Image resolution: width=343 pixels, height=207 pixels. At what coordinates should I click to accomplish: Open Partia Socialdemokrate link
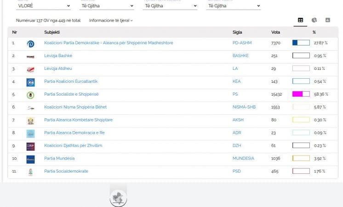tap(66, 171)
